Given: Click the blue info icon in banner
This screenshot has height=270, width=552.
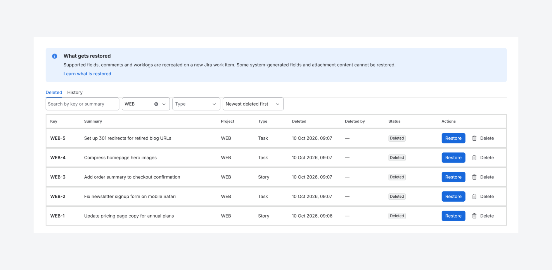Looking at the screenshot, I should [x=55, y=56].
